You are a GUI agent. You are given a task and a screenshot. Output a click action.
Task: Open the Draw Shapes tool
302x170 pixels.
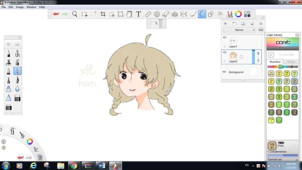211,14
